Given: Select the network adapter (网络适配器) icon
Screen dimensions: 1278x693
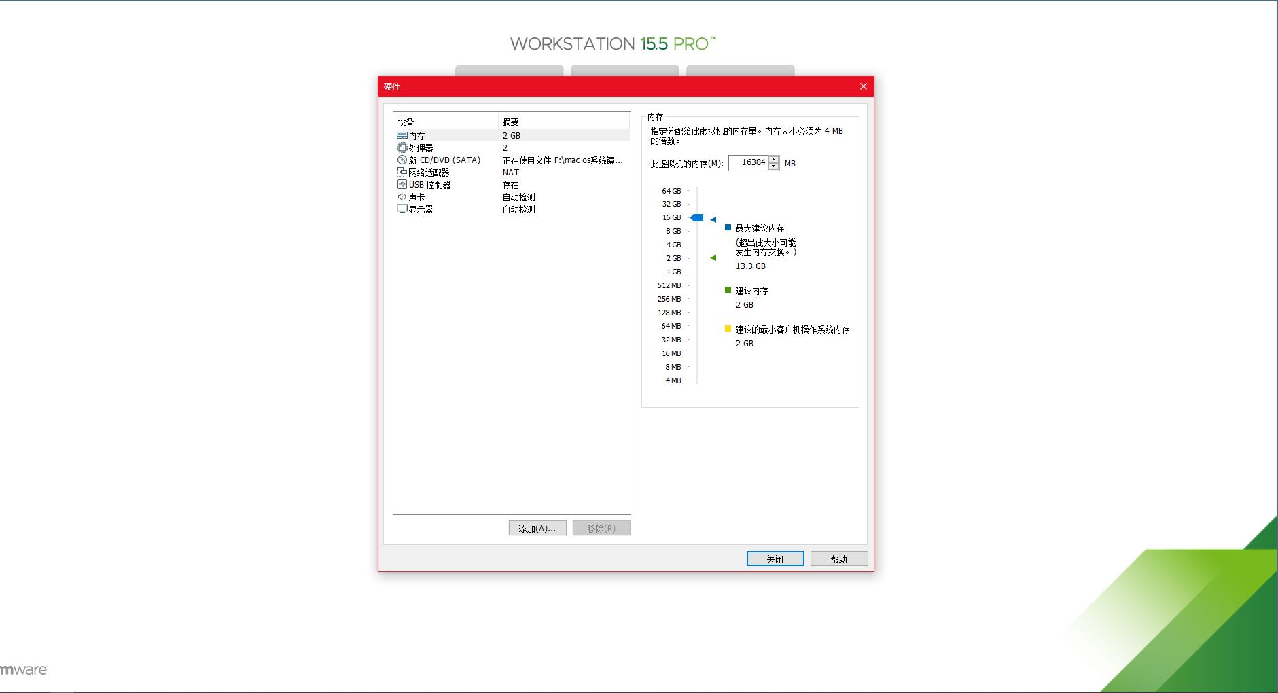Looking at the screenshot, I should (402, 172).
